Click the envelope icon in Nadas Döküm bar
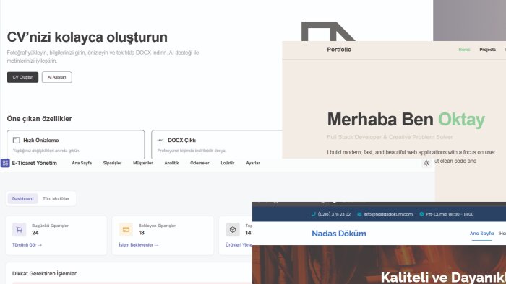Screen dimensions: 506x284 tap(359, 214)
